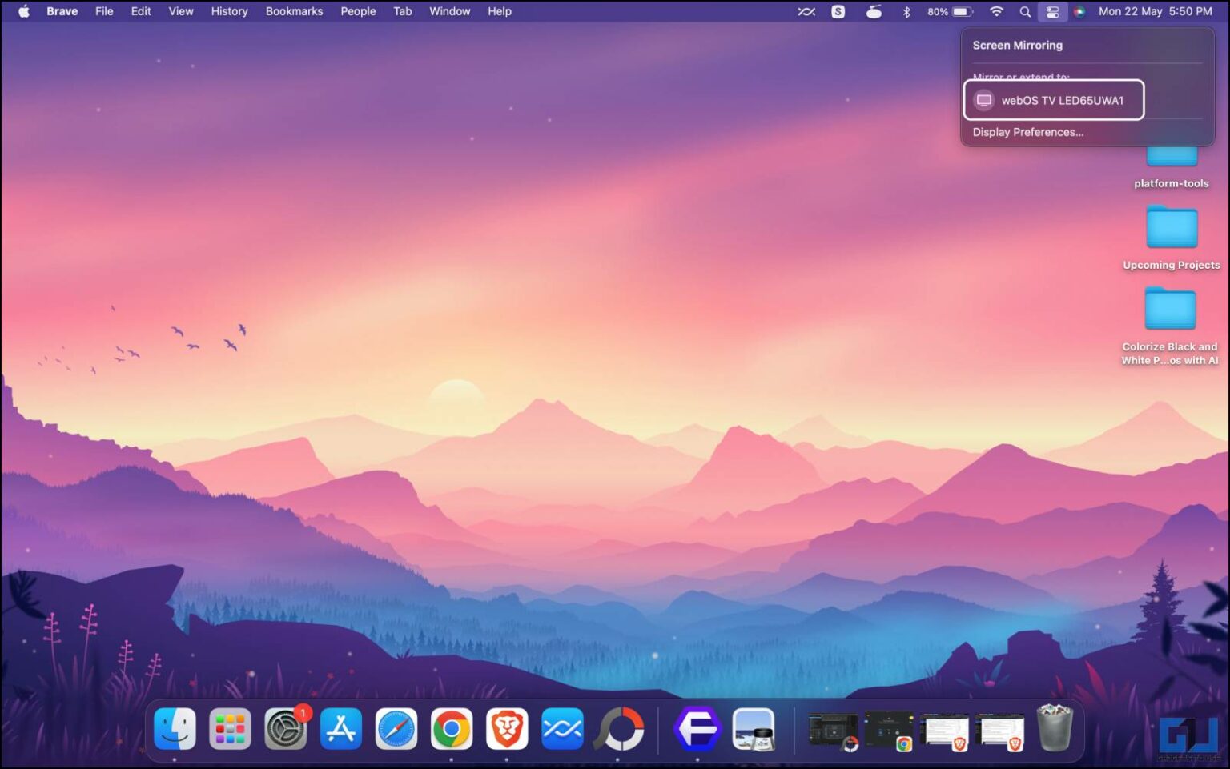Viewport: 1230px width, 769px height.
Task: Open the Wi-Fi status menu
Action: click(996, 11)
